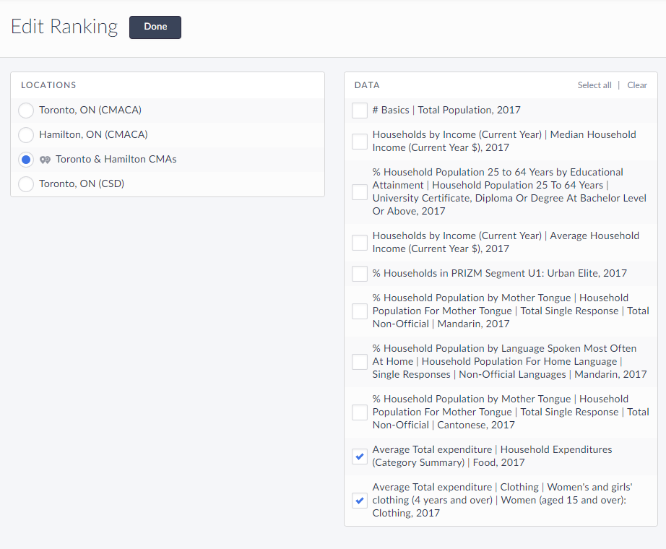Enable PRIZM Segment U1: Urban Elite checkbox

click(360, 274)
